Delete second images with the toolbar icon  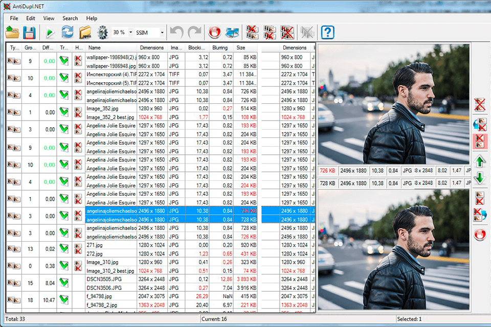(x=270, y=32)
